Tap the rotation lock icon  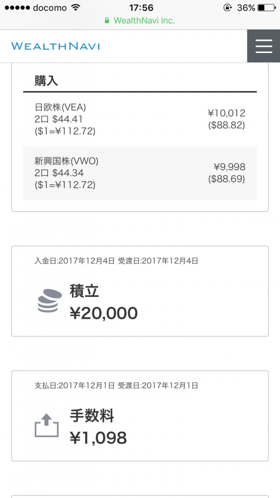227,7
